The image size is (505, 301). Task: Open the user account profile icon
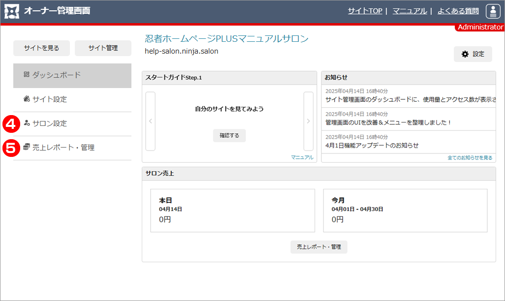pyautogui.click(x=493, y=11)
